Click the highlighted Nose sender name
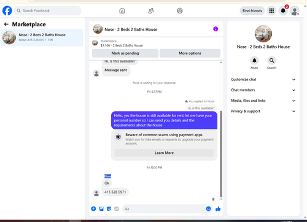The image size is (307, 222). (108, 176)
